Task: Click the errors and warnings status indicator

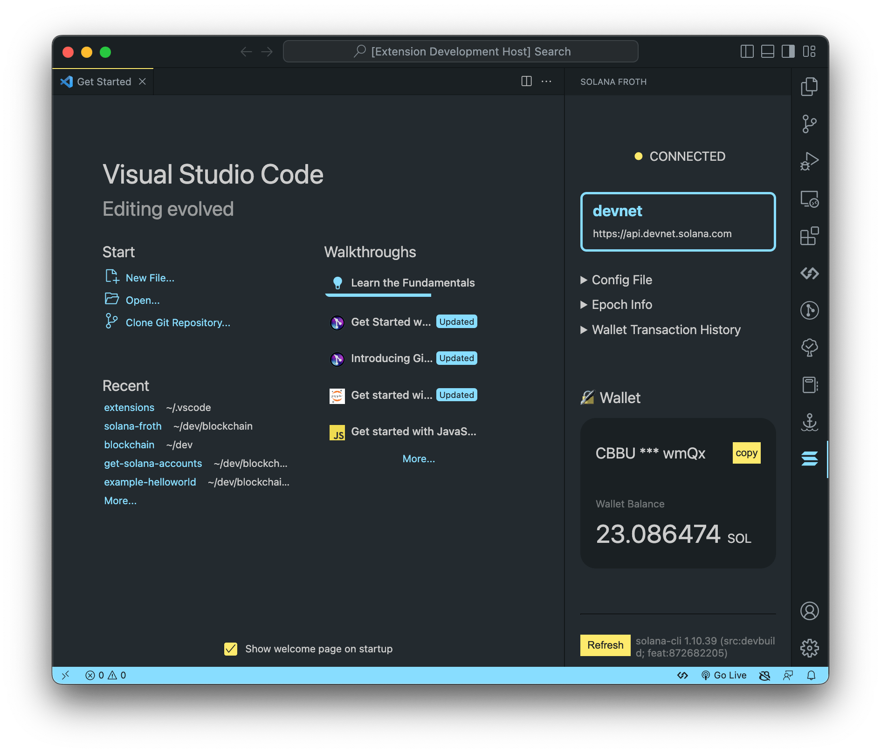Action: tap(105, 675)
